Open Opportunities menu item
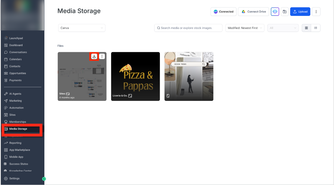The width and height of the screenshot is (334, 185). click(18, 73)
